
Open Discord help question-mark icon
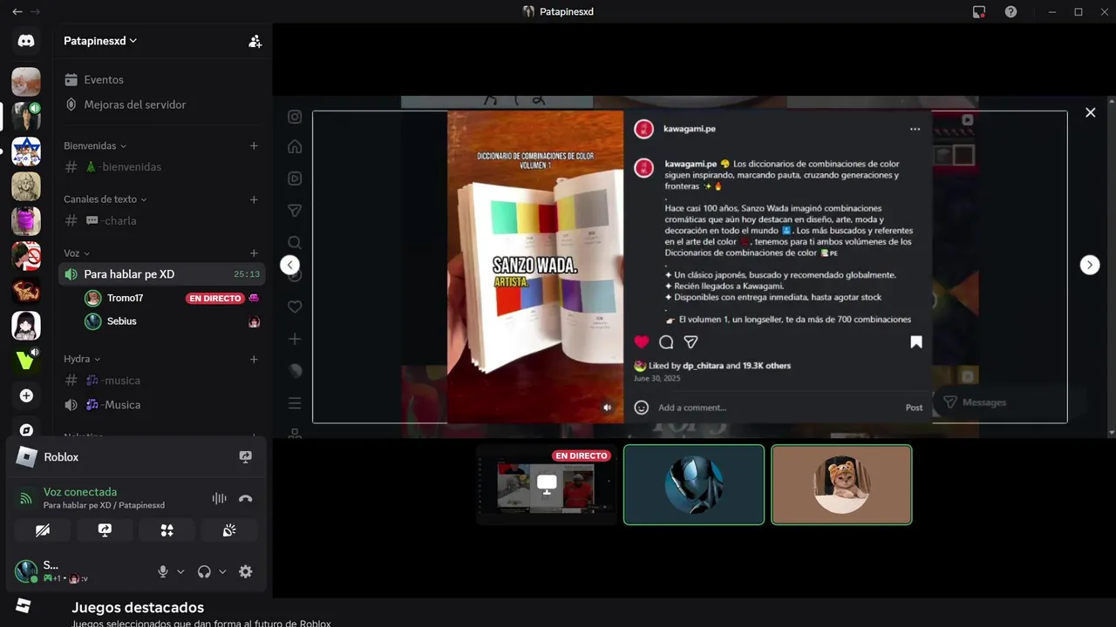point(1011,12)
